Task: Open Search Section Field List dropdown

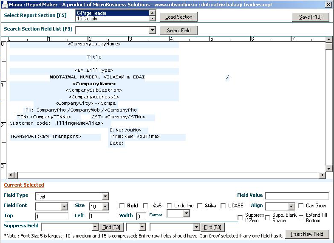Action: tap(153, 31)
